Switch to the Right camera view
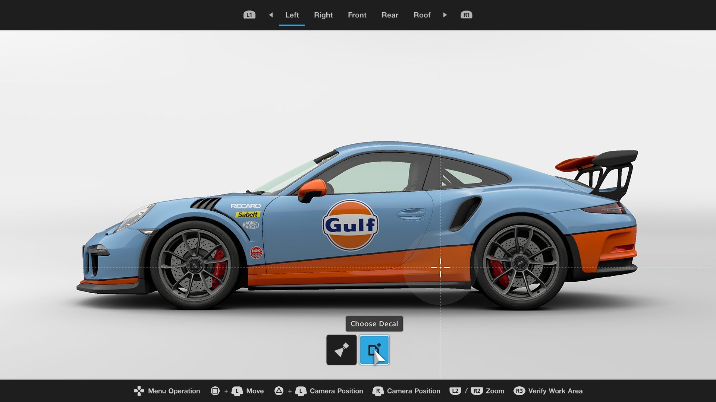 coord(323,15)
